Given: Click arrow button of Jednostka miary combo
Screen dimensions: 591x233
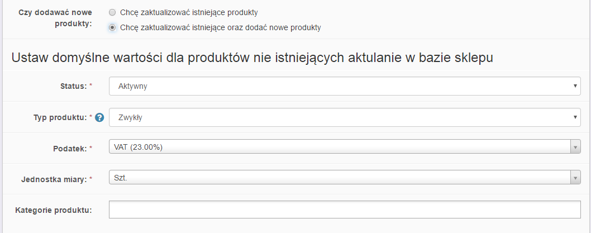Looking at the screenshot, I should point(575,177).
